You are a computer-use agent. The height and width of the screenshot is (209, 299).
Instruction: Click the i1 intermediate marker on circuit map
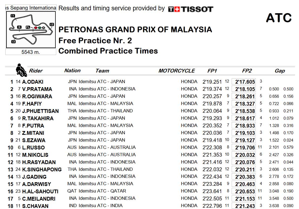tap(13, 16)
